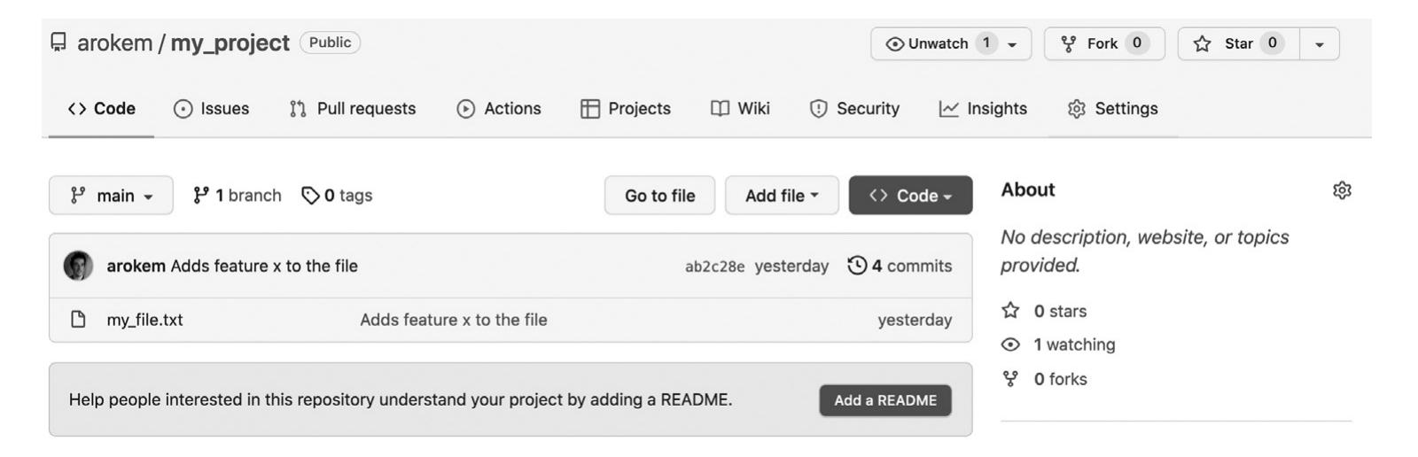The height and width of the screenshot is (457, 1418).
Task: Star the my_project repository
Action: (x=1238, y=43)
